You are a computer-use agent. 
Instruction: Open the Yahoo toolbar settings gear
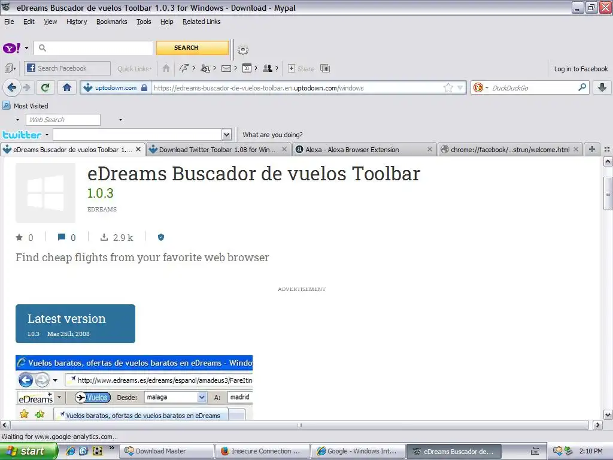[243, 50]
